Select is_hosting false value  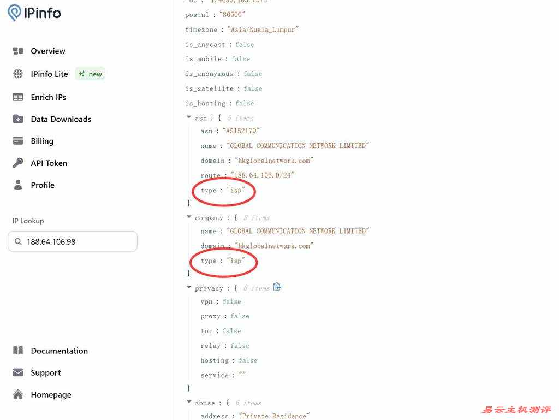pos(245,103)
